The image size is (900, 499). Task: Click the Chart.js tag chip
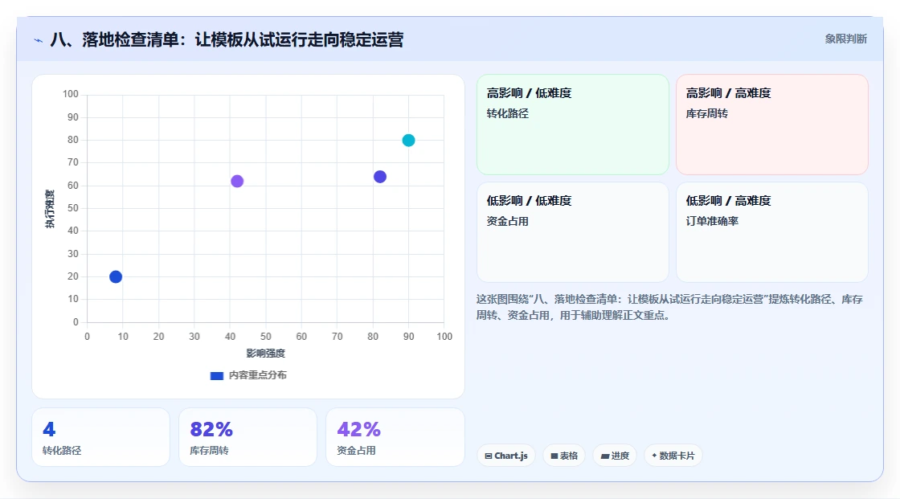point(506,456)
